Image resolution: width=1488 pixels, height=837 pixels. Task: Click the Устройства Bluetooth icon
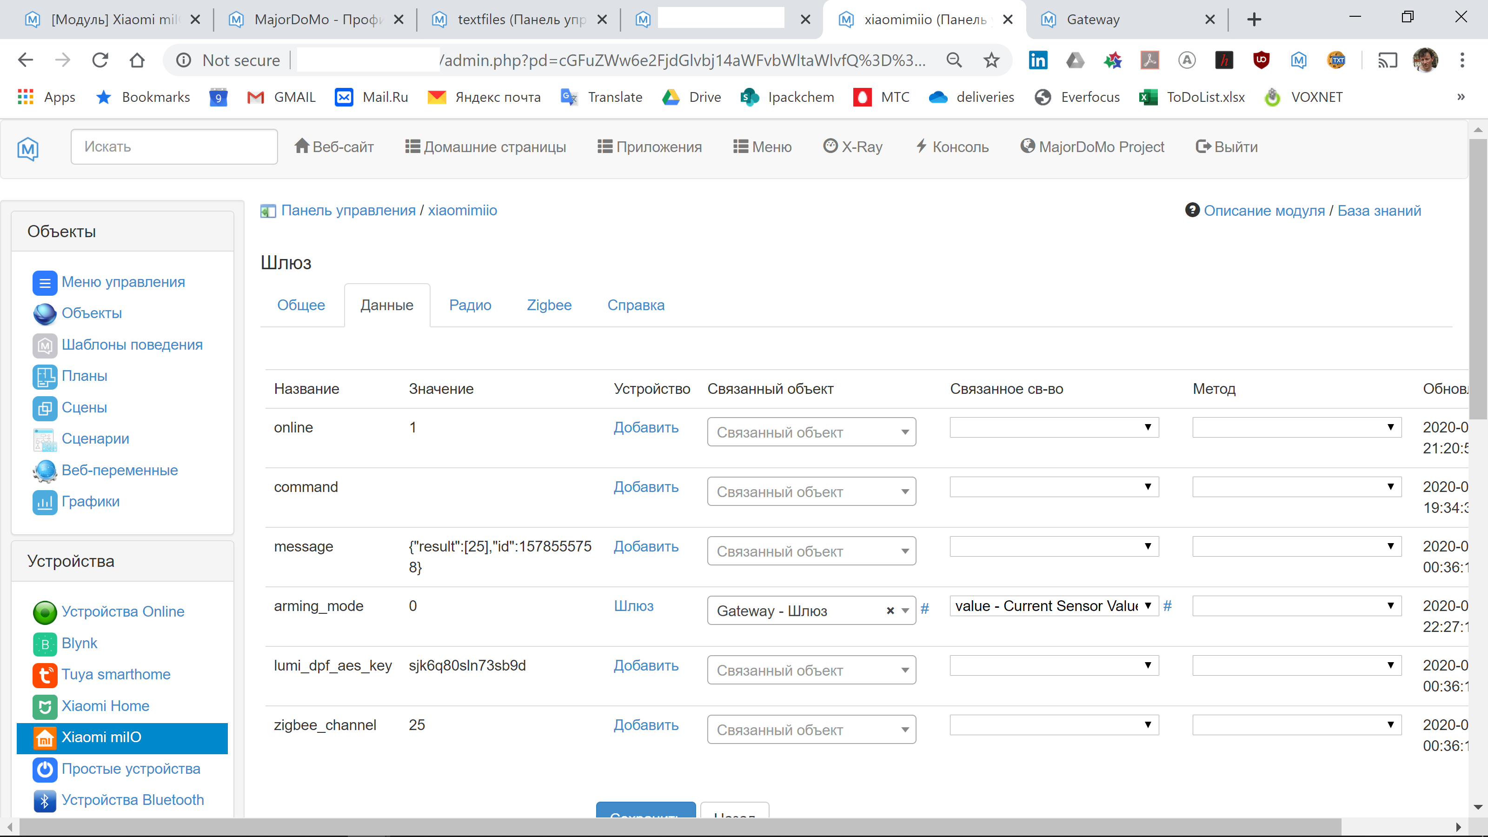45,801
